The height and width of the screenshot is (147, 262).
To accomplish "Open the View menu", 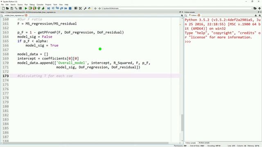I will [x=61, y=4].
